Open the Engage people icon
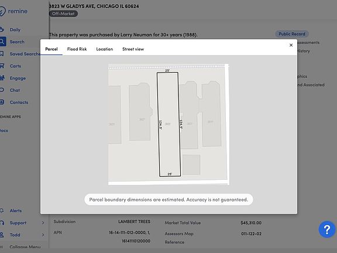The height and width of the screenshot is (253, 337). click(2, 78)
